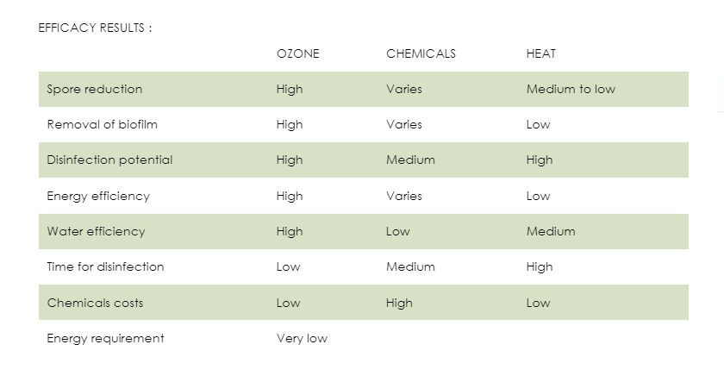Click 'Medium' in Water efficiency row

point(551,231)
